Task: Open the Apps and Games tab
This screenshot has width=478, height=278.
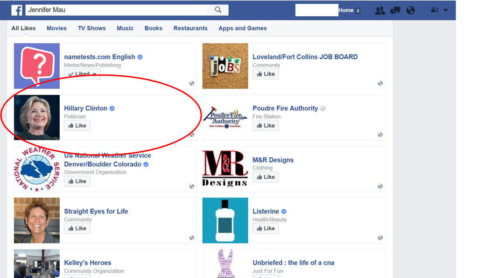Action: [243, 28]
